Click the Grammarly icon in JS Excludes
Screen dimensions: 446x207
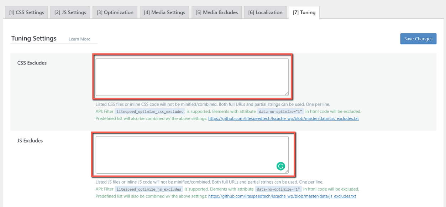[281, 166]
